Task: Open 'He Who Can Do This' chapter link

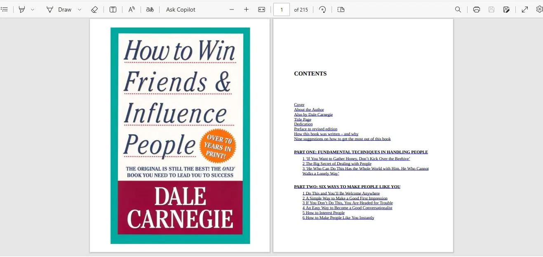Action: pos(366,171)
